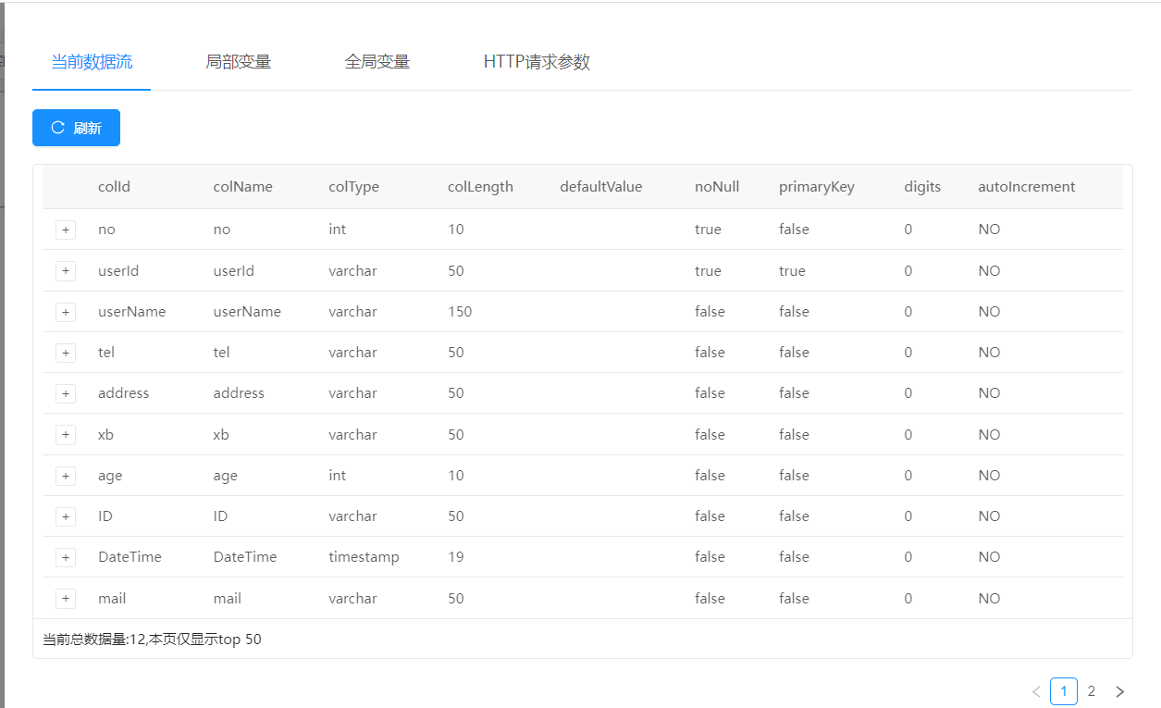Open the 全局变量 tab

point(377,62)
